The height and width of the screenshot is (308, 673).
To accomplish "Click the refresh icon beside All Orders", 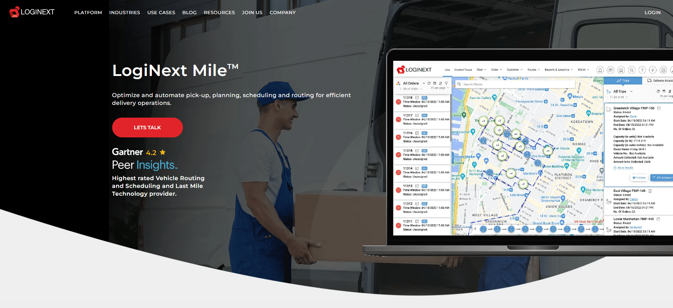I will (429, 83).
